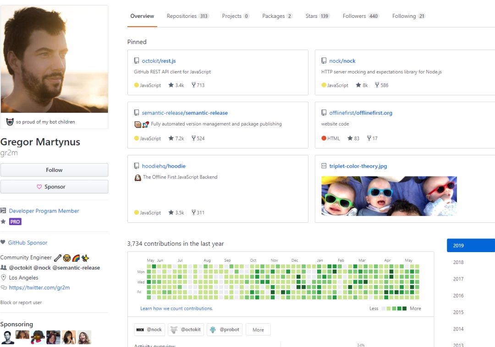Open the triplet-color-theory.jpg gist
The image size is (495, 347).
[x=358, y=166]
